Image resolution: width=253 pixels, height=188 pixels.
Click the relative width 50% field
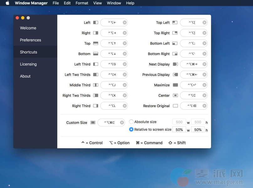[x=179, y=130]
